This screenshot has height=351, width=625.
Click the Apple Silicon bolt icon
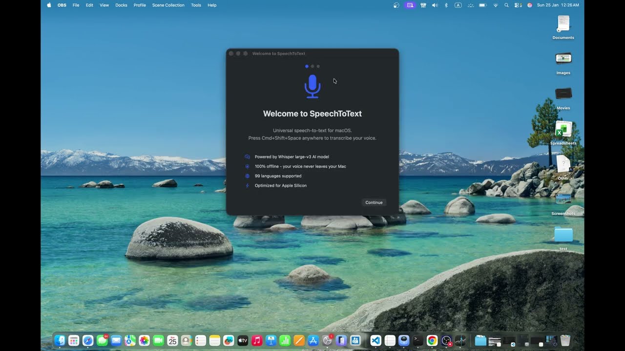248,186
